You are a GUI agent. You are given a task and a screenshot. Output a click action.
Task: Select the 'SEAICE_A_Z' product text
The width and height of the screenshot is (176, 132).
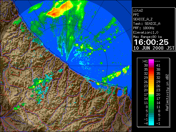(143, 19)
